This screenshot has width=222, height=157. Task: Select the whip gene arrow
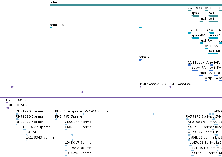click(x=206, y=10)
